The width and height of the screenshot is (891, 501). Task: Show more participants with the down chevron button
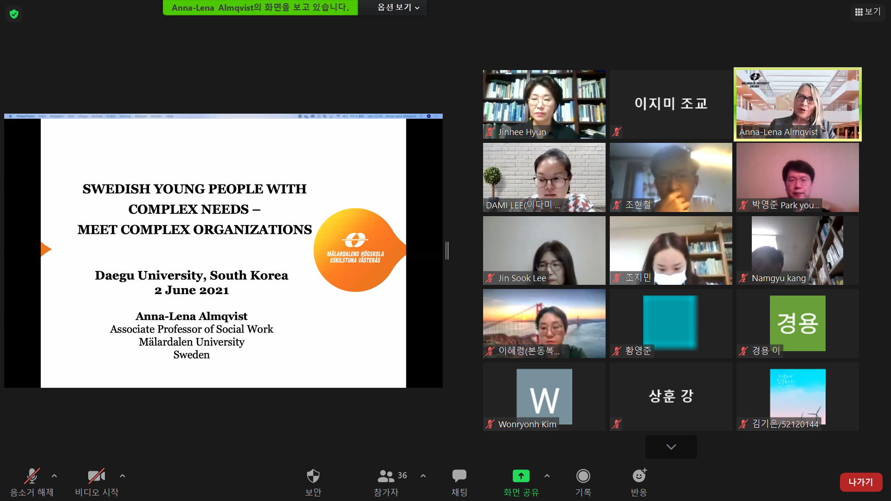pos(671,447)
